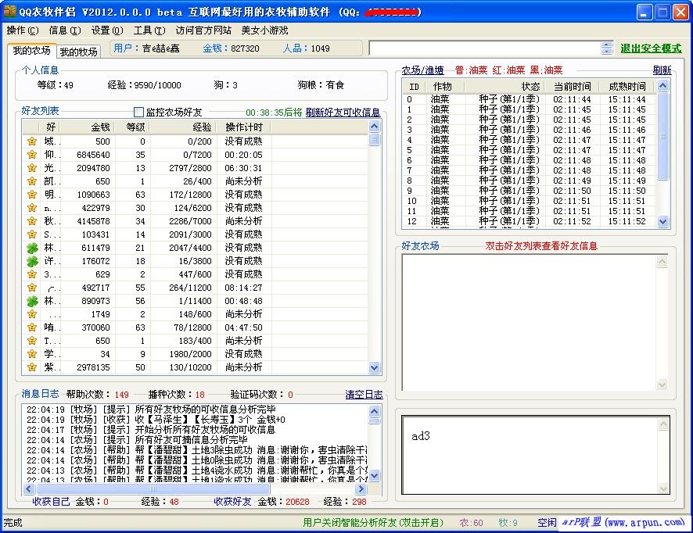This screenshot has height=533, width=693.
Task: Open the 操作(C) menu
Action: (x=22, y=30)
